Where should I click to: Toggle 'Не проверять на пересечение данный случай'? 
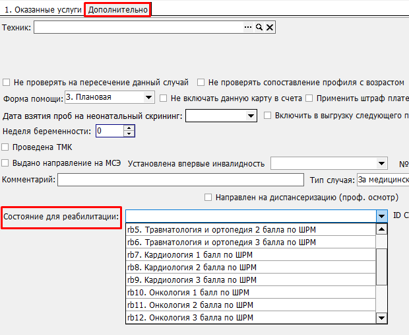click(x=7, y=83)
